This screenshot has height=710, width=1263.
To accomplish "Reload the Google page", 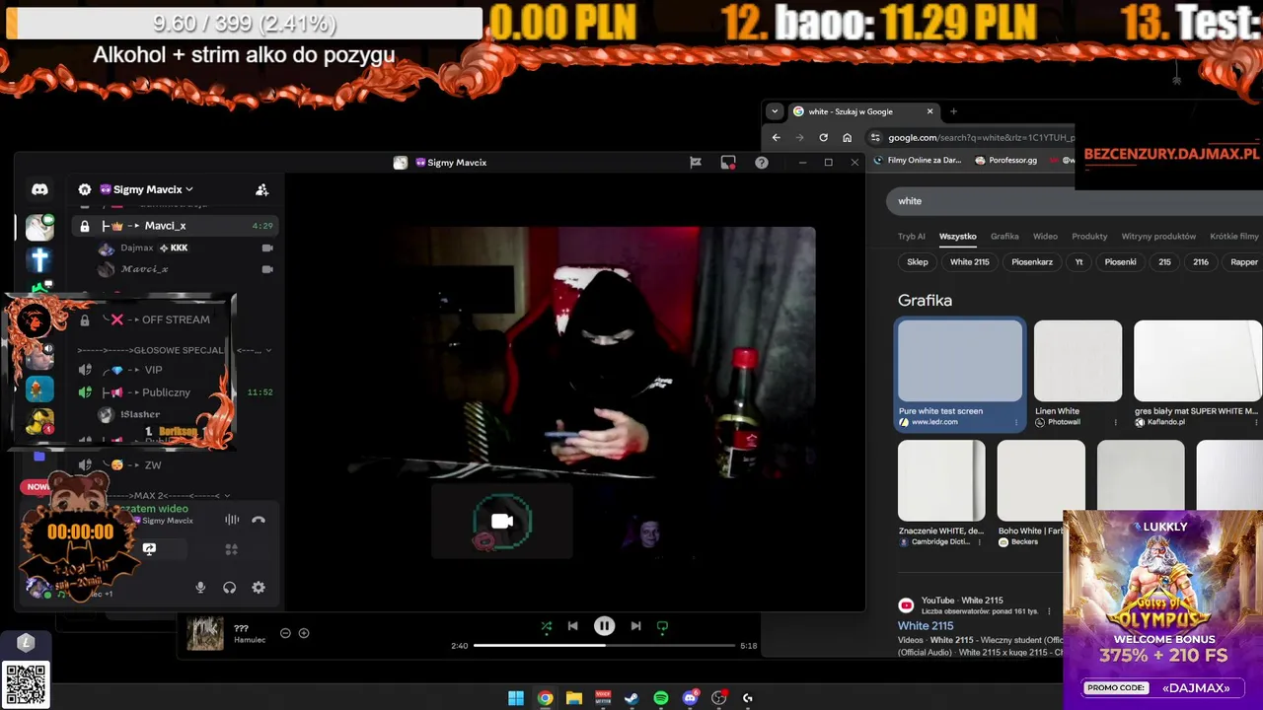I will (823, 137).
